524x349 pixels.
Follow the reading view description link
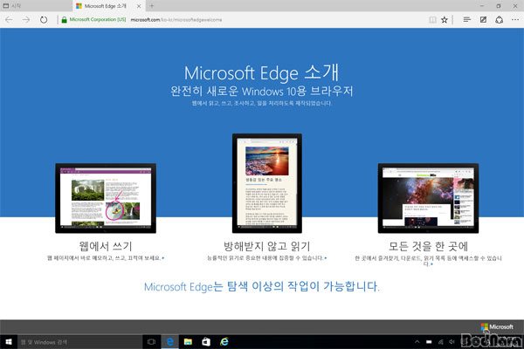click(x=267, y=258)
